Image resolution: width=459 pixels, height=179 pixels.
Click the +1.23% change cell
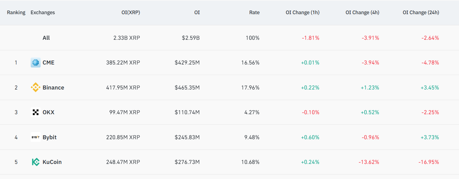(370, 88)
